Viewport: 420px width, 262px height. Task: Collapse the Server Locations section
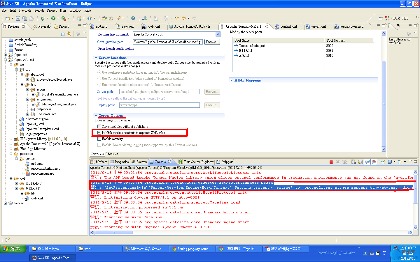[x=96, y=58]
